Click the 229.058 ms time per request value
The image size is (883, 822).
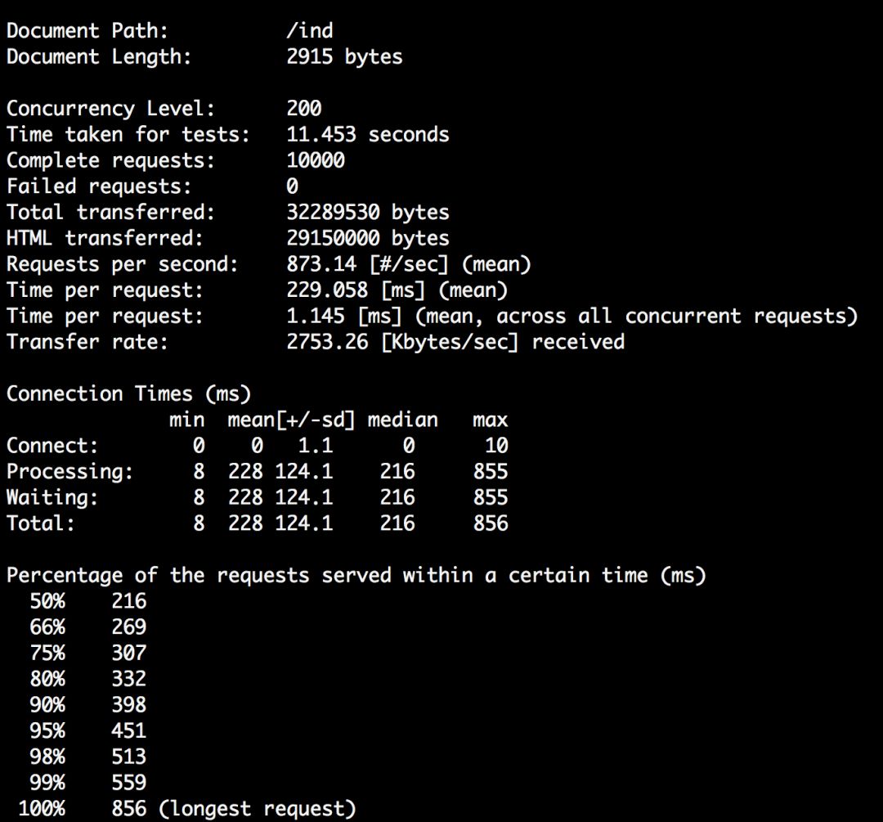click(x=327, y=290)
